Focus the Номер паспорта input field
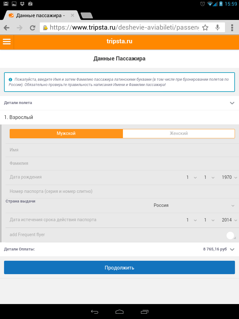Image resolution: width=239 pixels, height=319 pixels. coord(122,192)
